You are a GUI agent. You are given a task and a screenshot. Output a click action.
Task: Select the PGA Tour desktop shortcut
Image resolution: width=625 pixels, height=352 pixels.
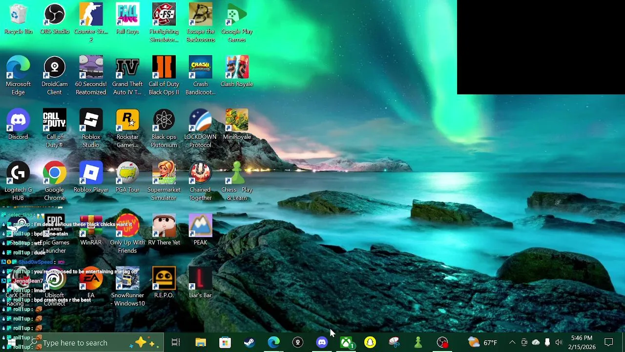click(127, 177)
